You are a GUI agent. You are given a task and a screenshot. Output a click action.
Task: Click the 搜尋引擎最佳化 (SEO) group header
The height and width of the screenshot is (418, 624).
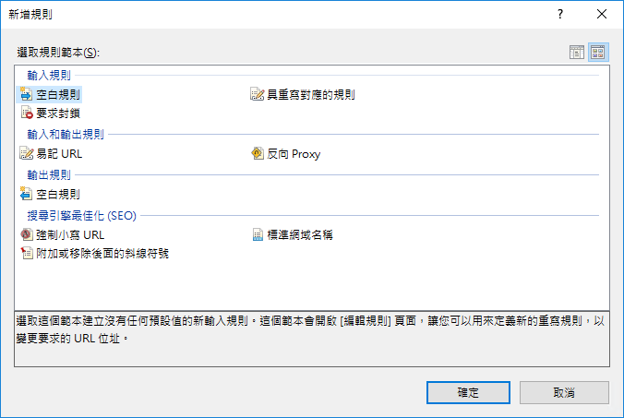point(81,215)
